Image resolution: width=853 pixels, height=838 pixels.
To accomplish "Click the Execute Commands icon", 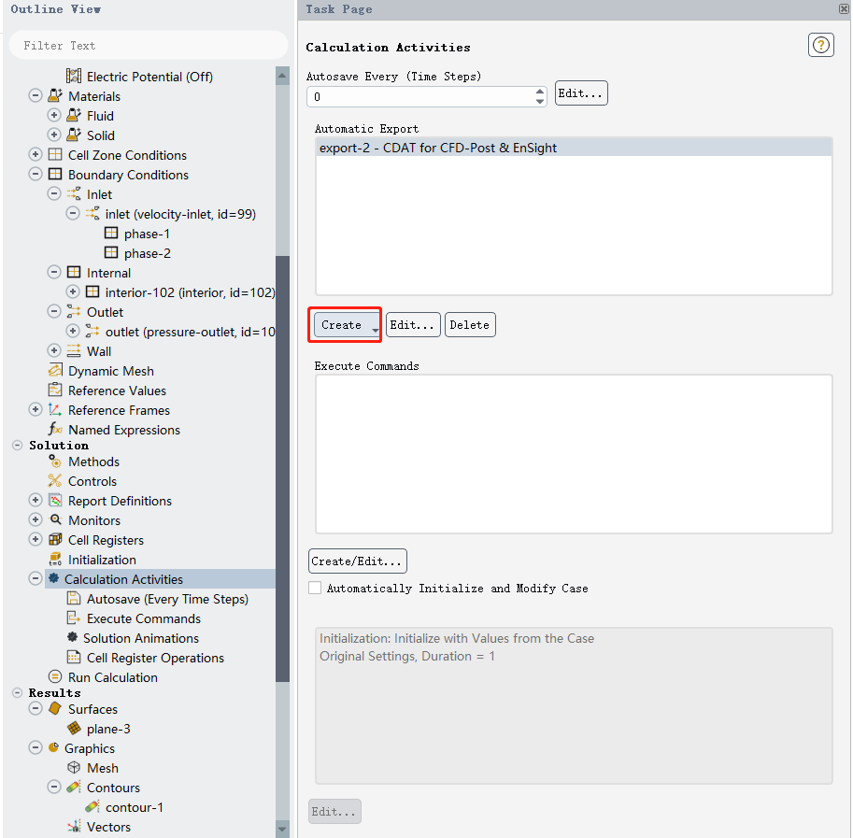I will 74,618.
